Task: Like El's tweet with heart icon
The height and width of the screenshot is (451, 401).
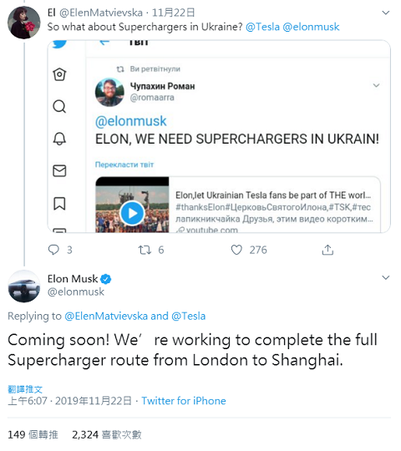Action: pyautogui.click(x=236, y=250)
